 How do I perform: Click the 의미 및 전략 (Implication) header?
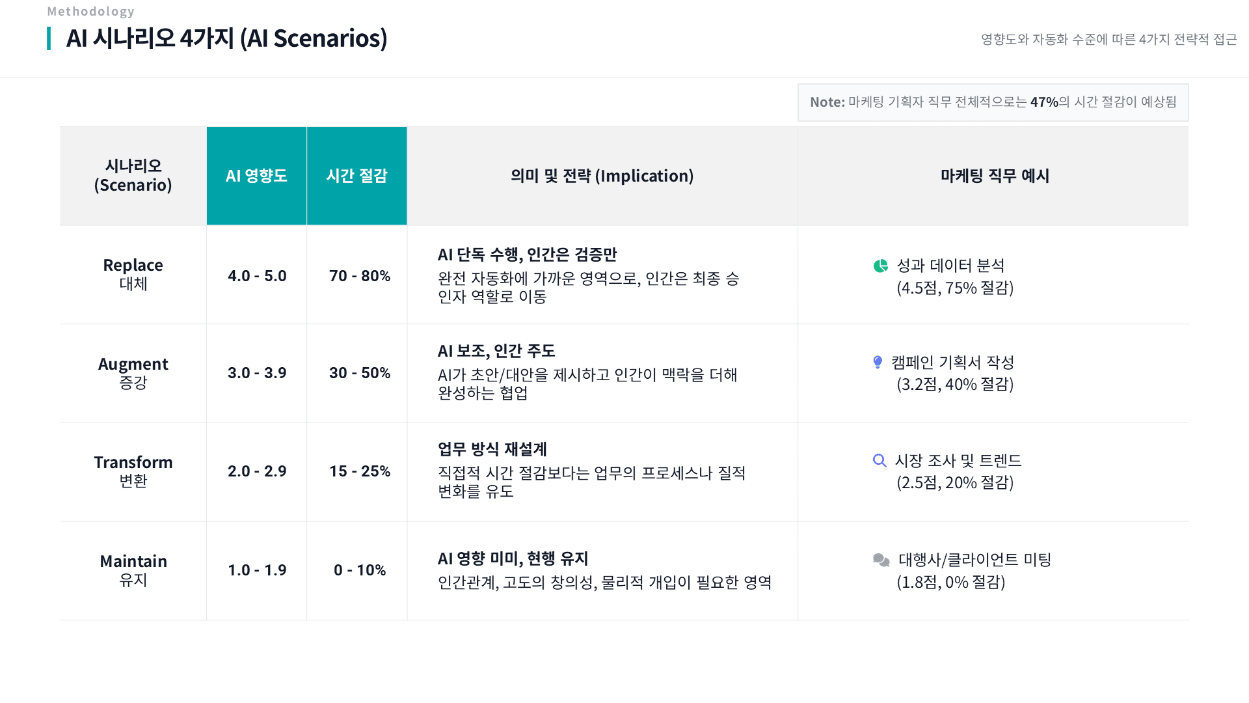pos(602,176)
